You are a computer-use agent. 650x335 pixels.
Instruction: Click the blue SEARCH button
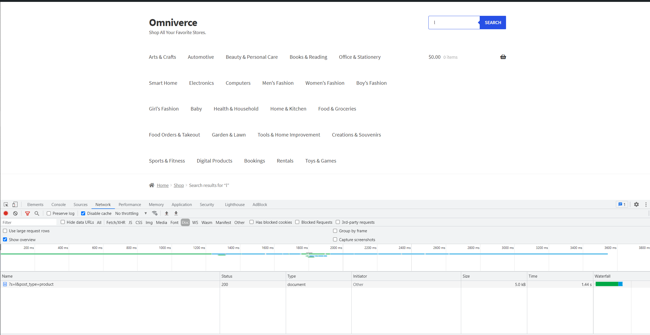[x=493, y=23]
